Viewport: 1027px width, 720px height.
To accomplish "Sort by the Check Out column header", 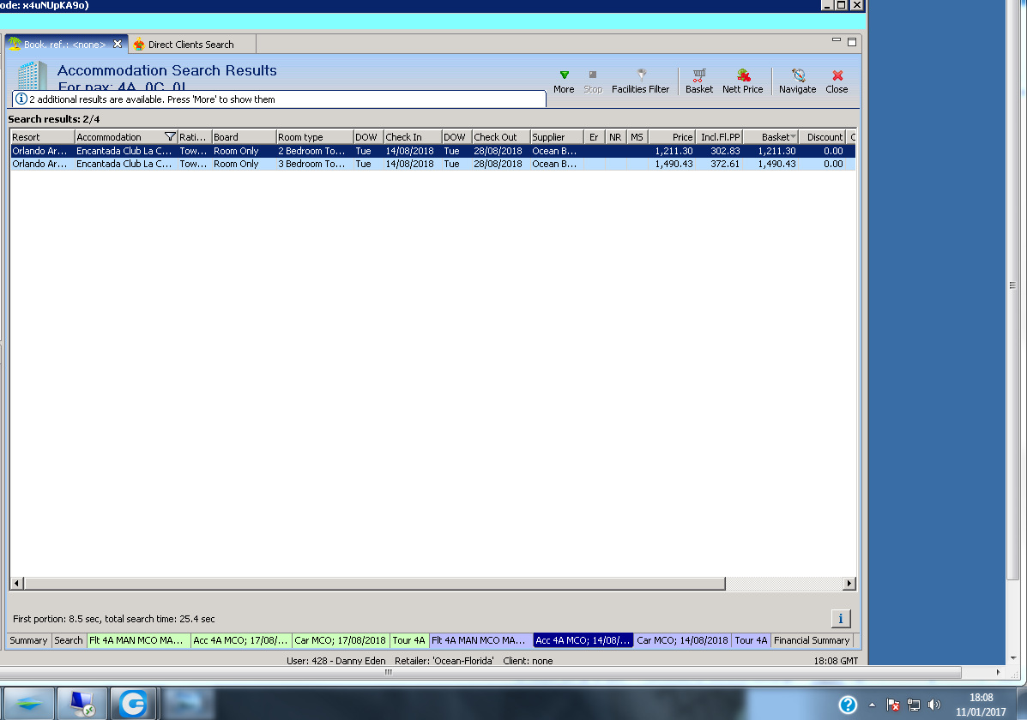I will [501, 137].
